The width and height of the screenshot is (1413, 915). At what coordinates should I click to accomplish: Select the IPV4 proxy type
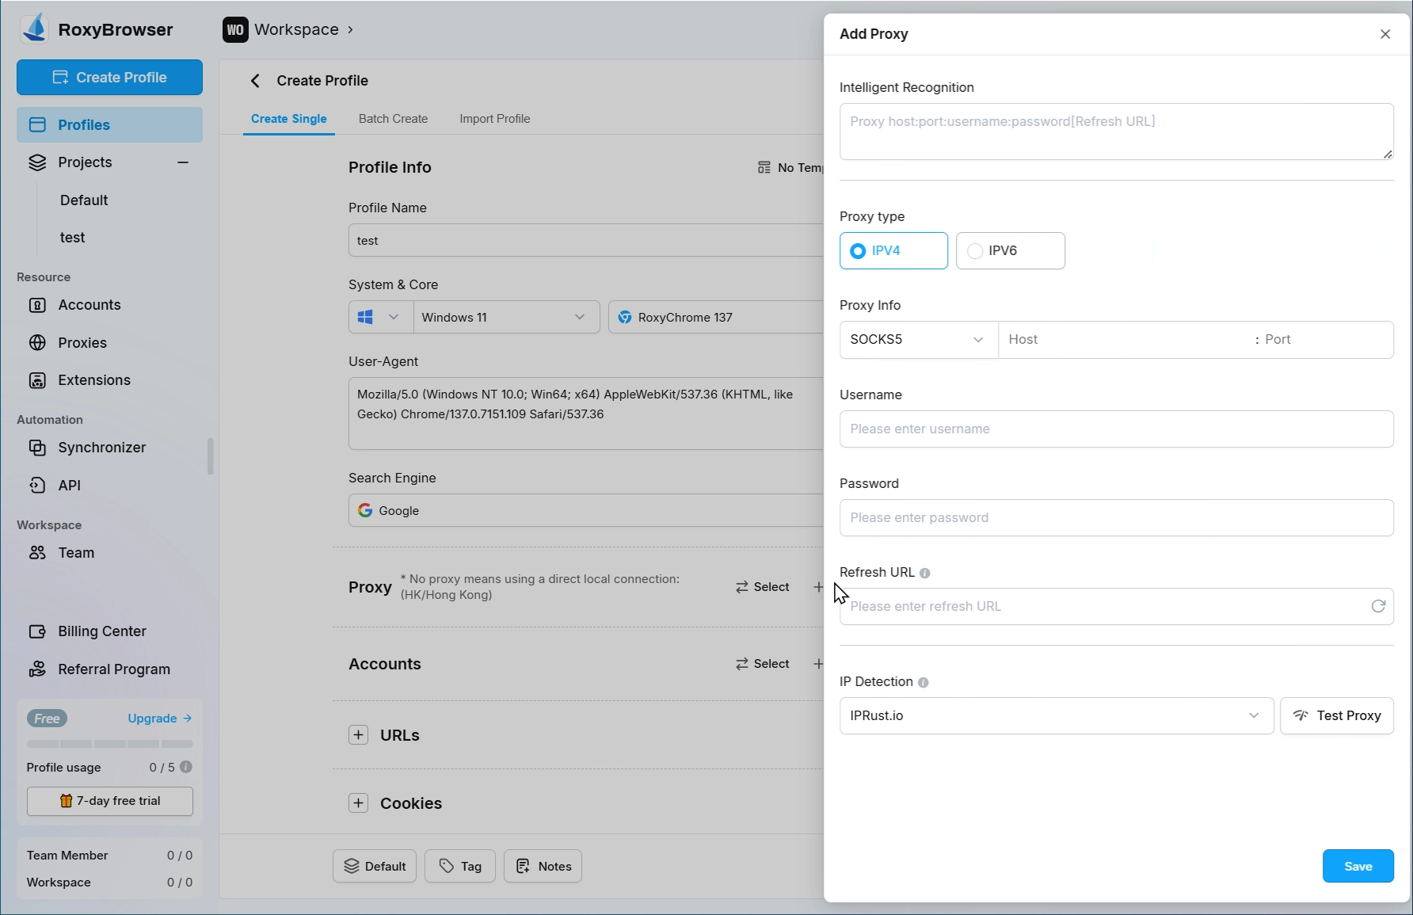[x=893, y=250]
